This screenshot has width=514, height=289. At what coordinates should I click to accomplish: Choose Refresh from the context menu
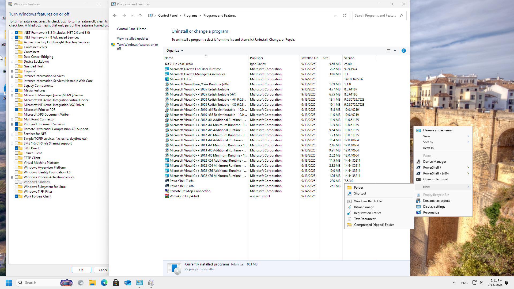pos(443,148)
